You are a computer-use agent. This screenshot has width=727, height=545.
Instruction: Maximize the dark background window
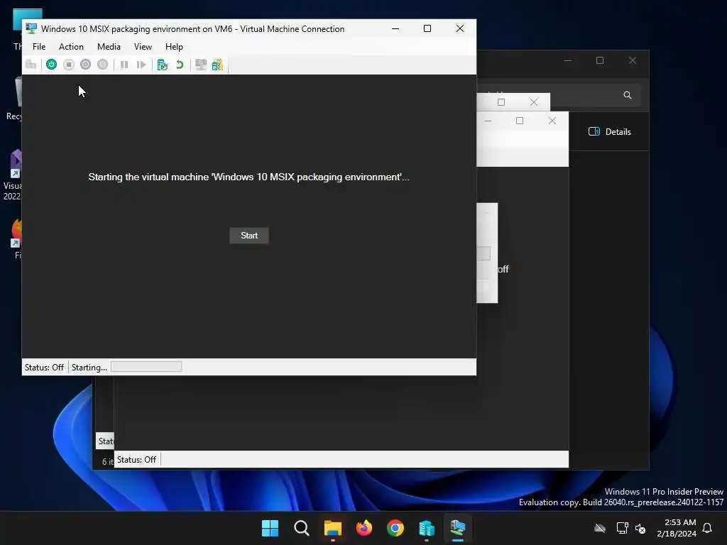(600, 61)
